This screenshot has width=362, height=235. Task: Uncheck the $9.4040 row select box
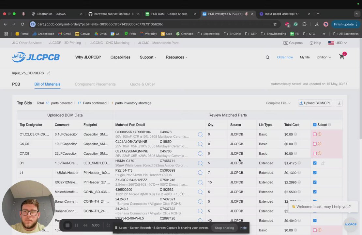coord(315,221)
